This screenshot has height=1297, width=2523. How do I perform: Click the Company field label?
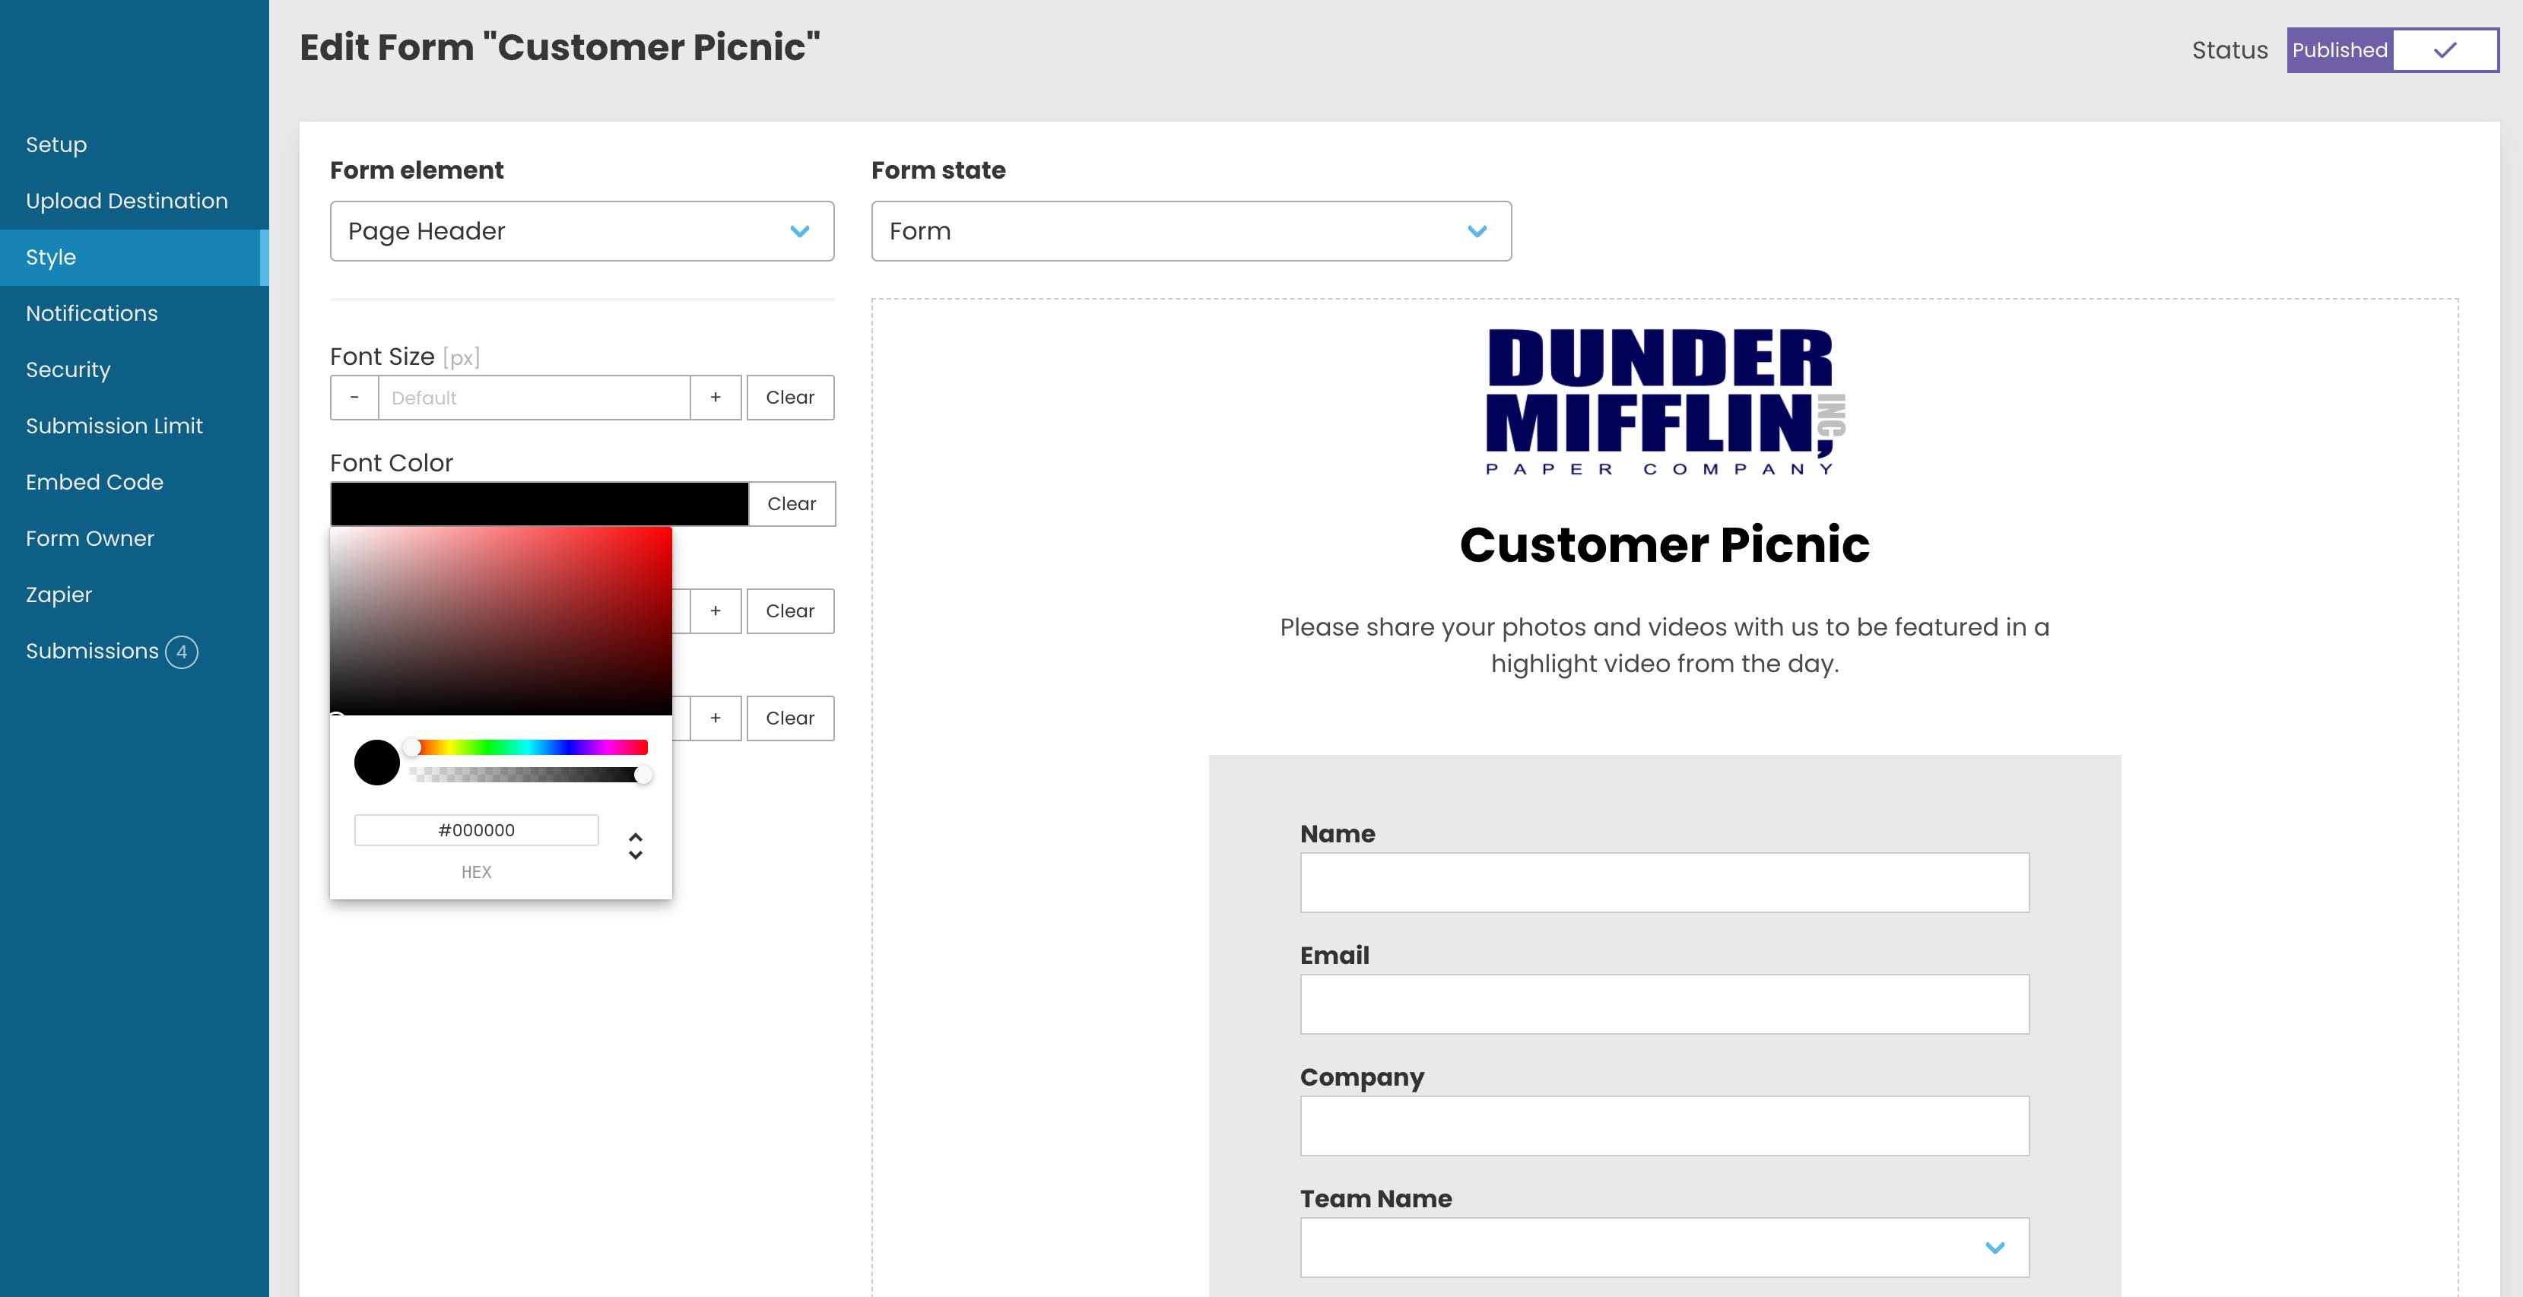[1361, 1077]
